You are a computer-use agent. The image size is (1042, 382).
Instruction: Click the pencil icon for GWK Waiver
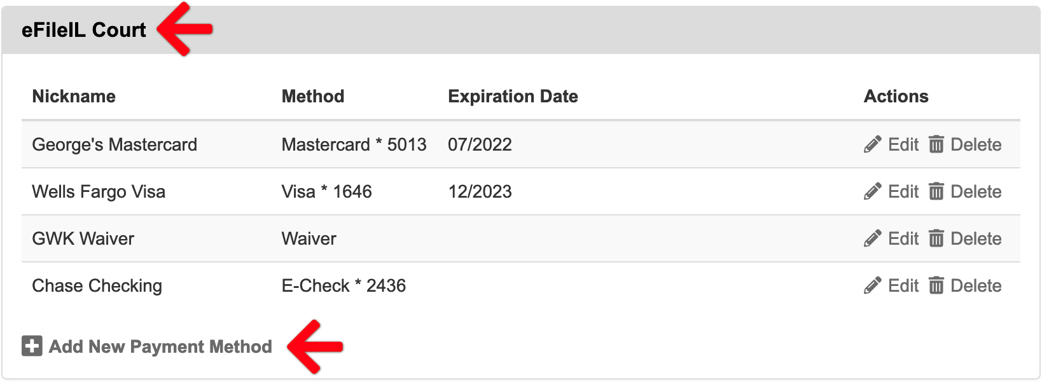(x=872, y=238)
